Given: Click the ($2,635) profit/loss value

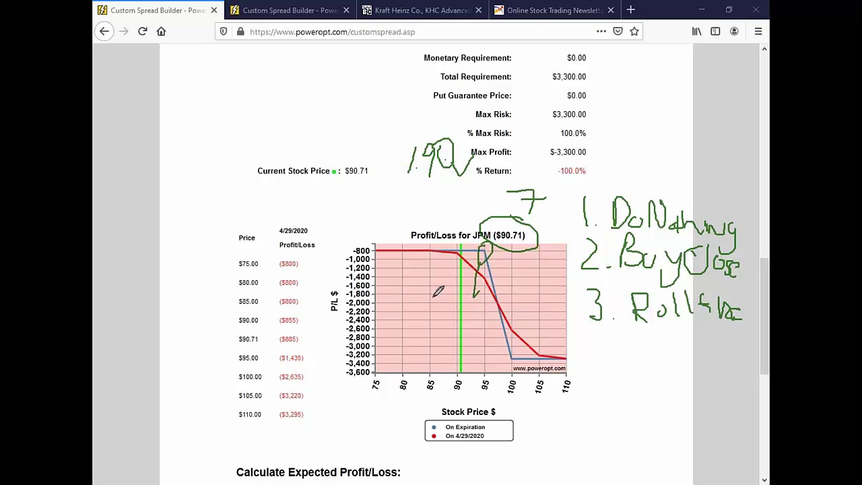Looking at the screenshot, I should point(292,377).
